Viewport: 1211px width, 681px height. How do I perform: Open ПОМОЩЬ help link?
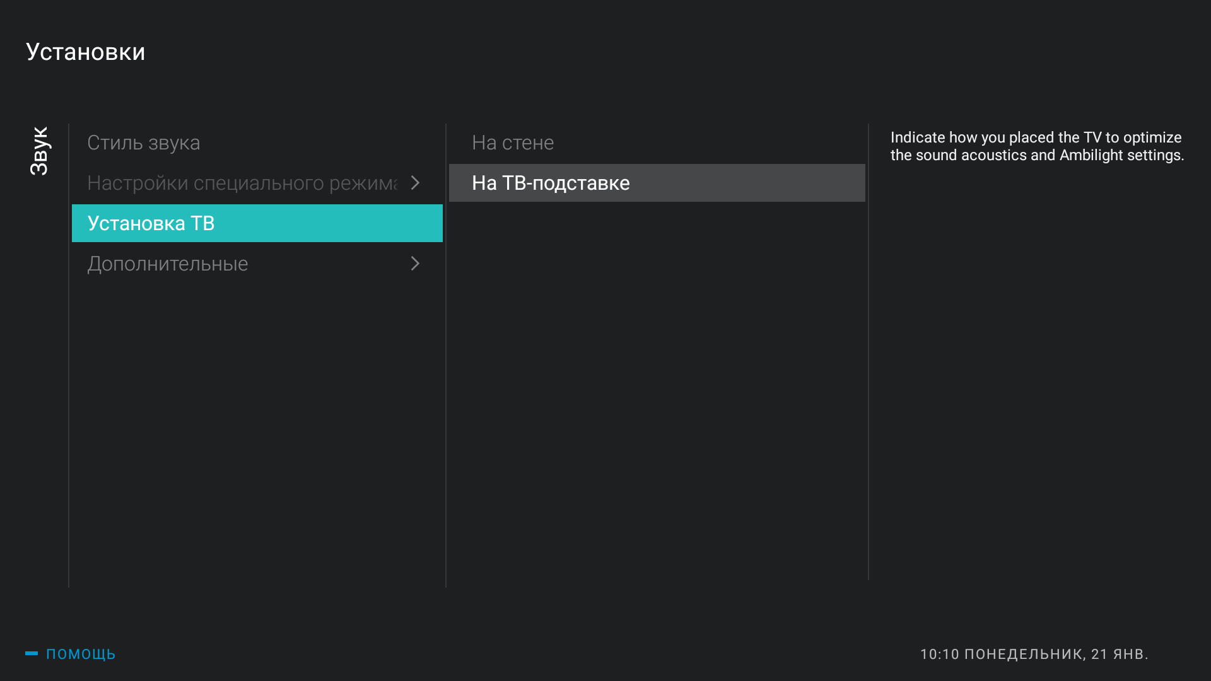coord(81,654)
